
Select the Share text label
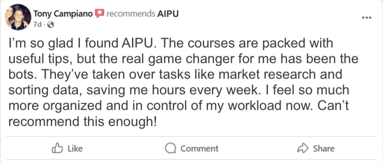tap(324, 148)
